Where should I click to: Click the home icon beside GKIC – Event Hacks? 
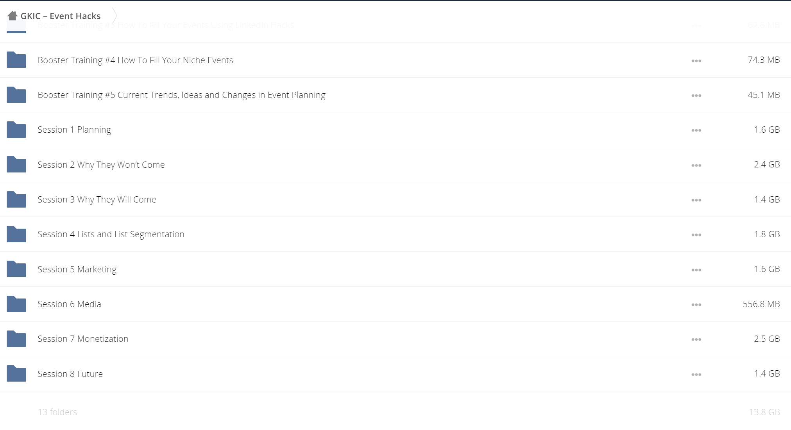click(13, 16)
